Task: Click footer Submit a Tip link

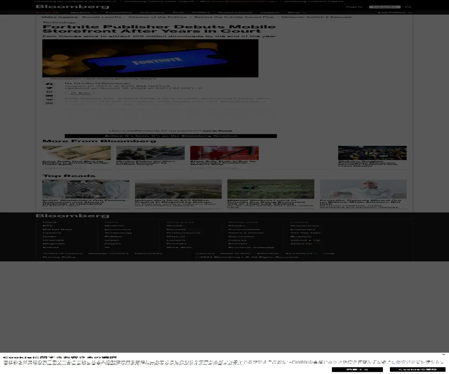Action: 305,240
